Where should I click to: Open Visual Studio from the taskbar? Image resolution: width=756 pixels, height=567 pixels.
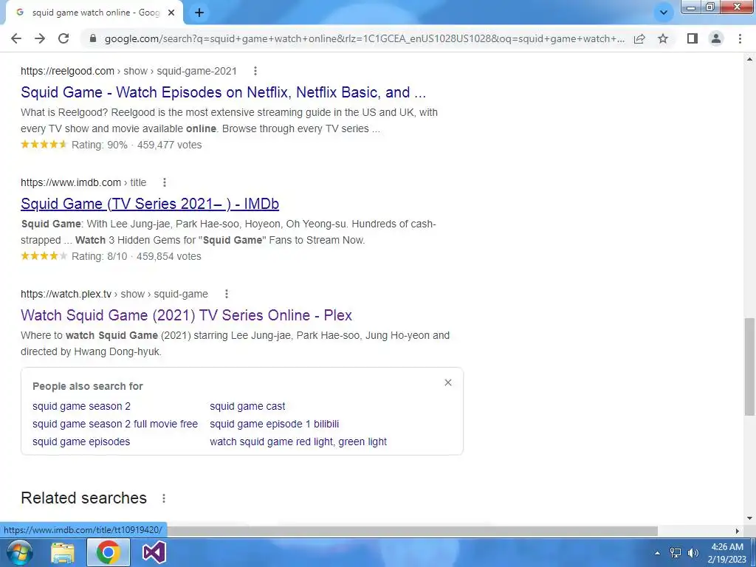pos(154,552)
